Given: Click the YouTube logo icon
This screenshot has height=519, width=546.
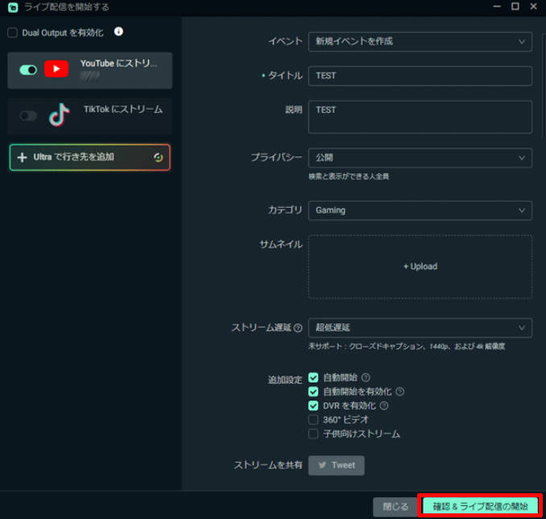Looking at the screenshot, I should 56,69.
